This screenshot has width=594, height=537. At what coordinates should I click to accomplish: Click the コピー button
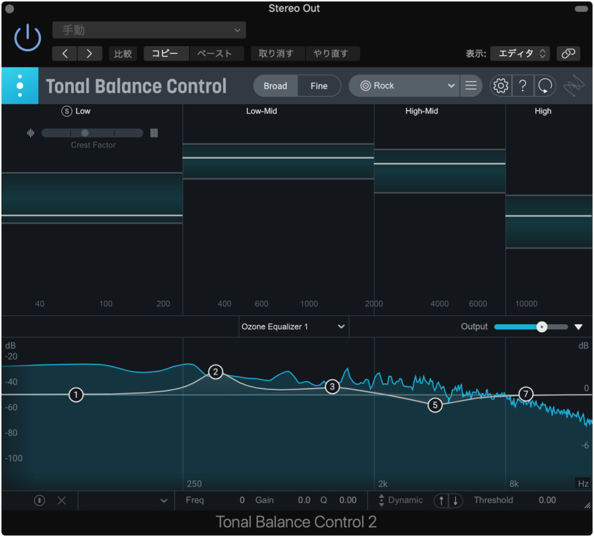[x=166, y=54]
